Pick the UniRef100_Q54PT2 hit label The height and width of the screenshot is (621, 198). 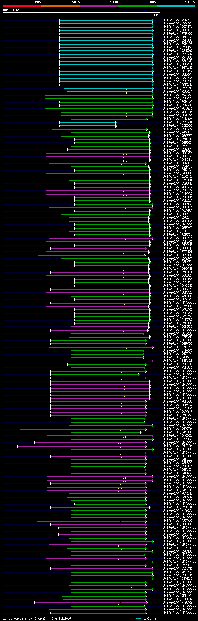(x=178, y=166)
